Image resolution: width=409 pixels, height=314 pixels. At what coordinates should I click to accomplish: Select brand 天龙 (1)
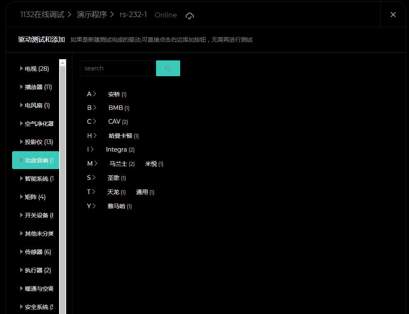117,192
